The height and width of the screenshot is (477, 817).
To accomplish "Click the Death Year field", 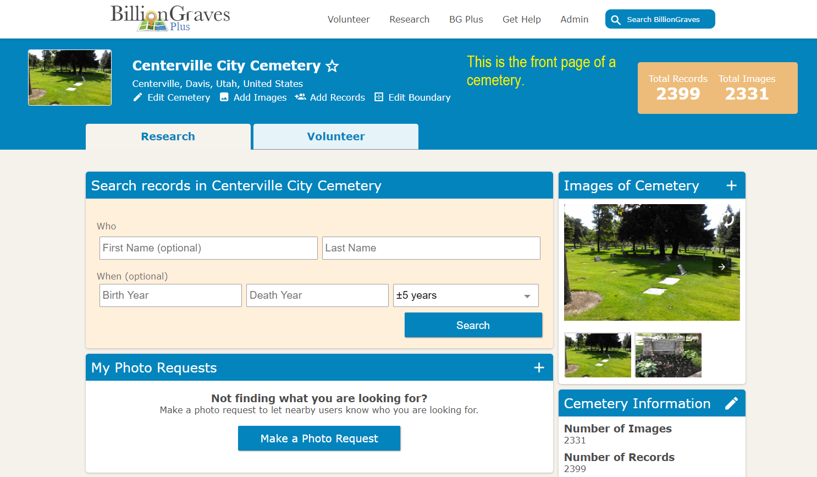I will pyautogui.click(x=317, y=295).
